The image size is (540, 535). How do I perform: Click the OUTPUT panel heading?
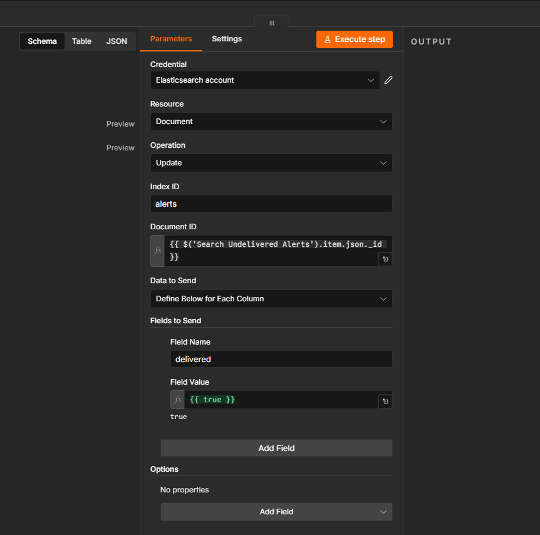point(431,42)
